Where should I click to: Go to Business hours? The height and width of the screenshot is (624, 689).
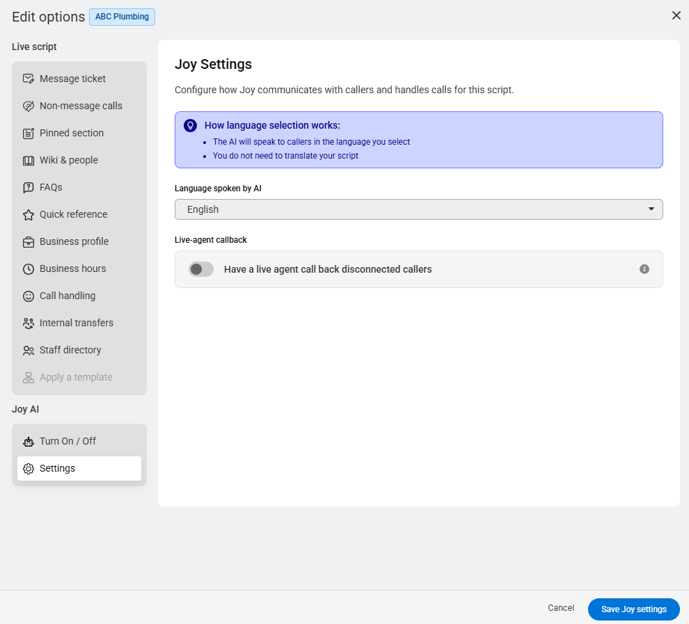[x=79, y=269]
